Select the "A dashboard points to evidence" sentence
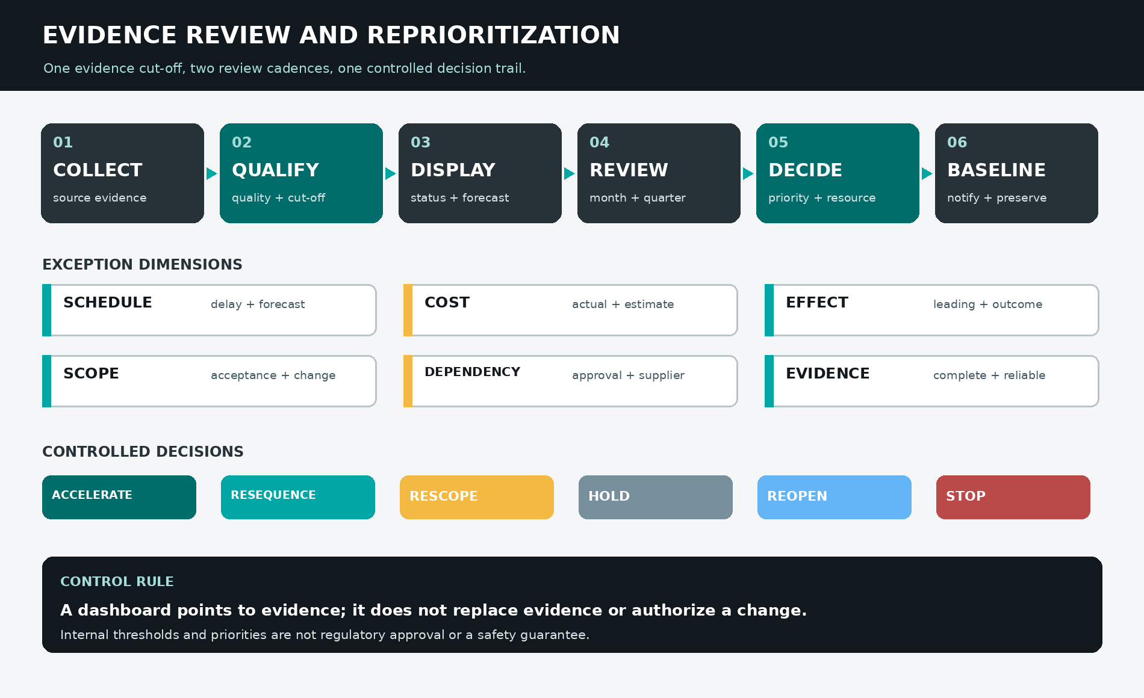This screenshot has width=1144, height=698. (434, 610)
